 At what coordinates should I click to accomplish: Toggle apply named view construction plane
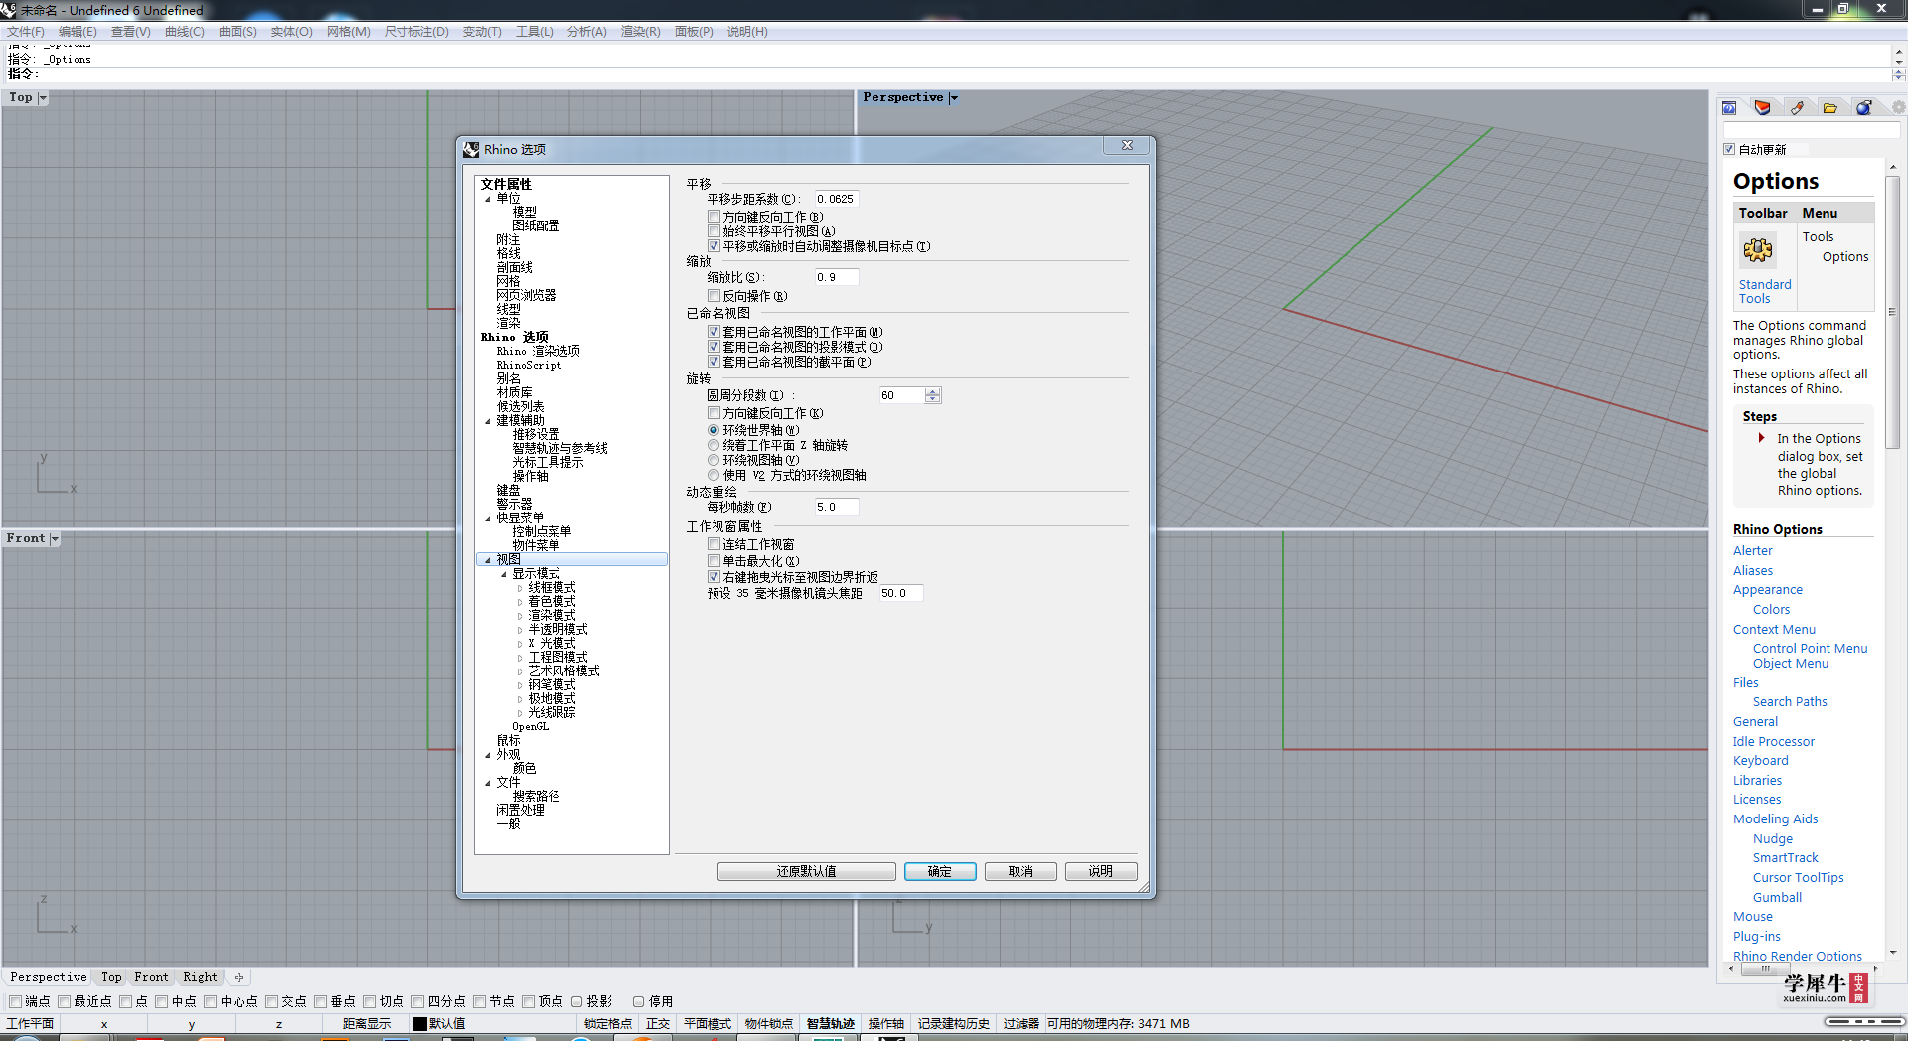[714, 332]
